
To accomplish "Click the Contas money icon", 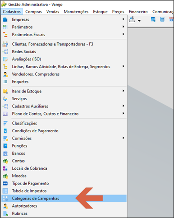I will pyautogui.click(x=5, y=161).
